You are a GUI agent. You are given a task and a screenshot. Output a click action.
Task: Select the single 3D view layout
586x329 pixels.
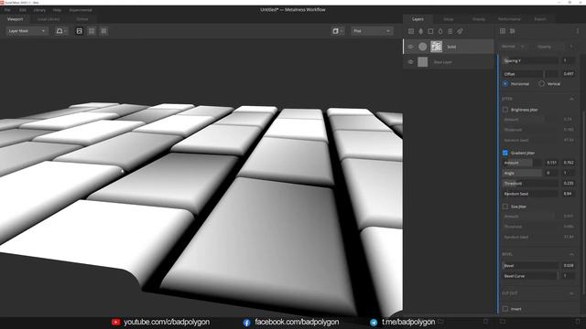[80, 31]
